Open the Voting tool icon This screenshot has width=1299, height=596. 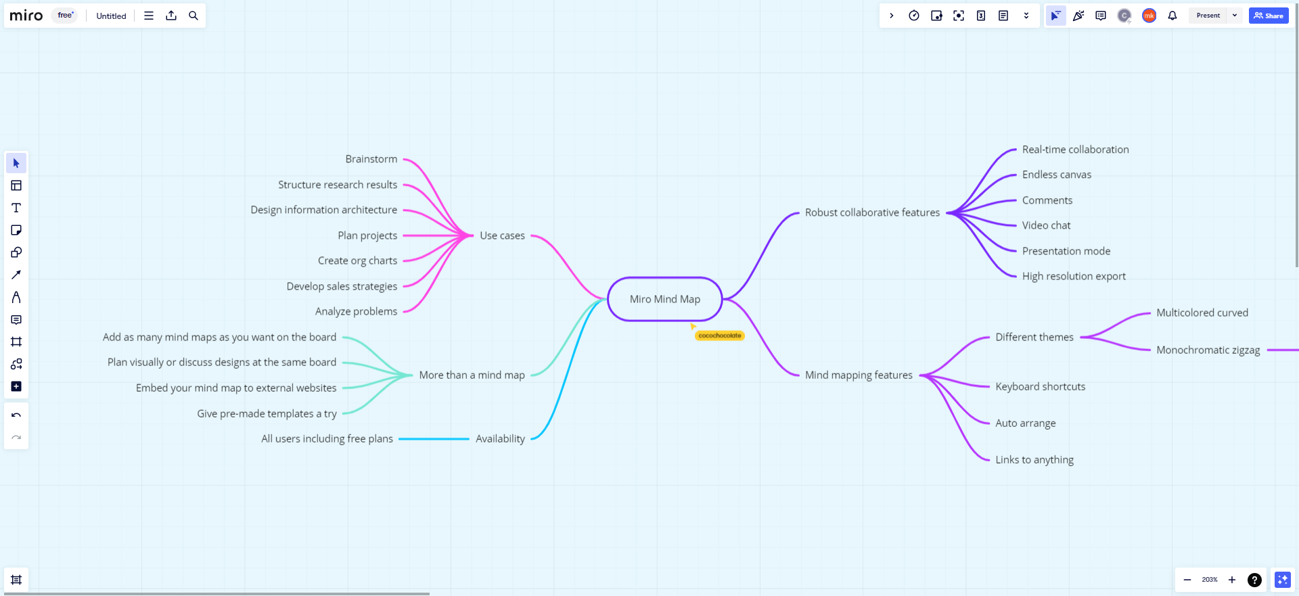coord(936,16)
